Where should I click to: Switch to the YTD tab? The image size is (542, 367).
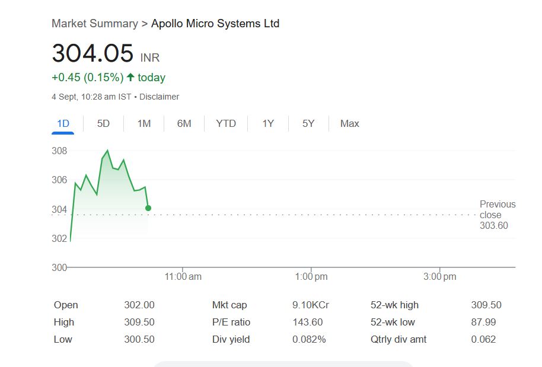tap(226, 123)
